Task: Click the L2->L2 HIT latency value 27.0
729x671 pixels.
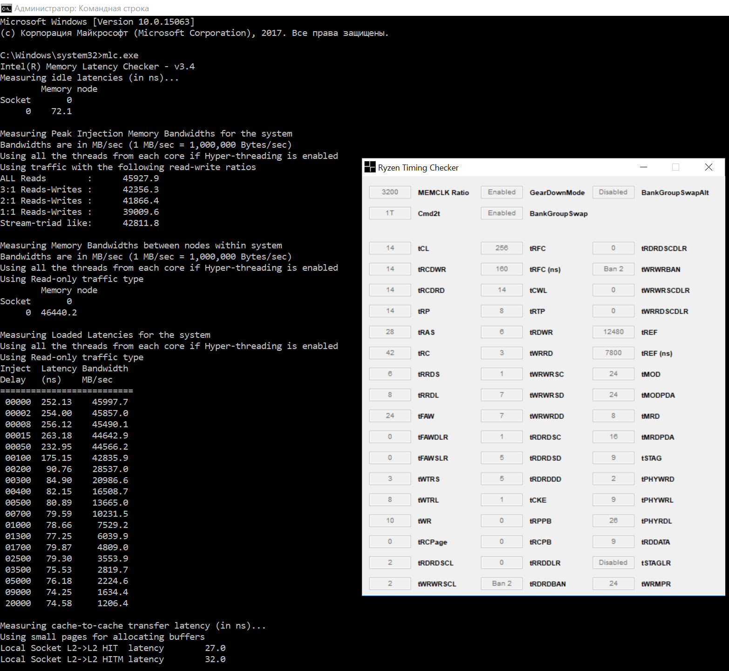Action: tap(215, 648)
